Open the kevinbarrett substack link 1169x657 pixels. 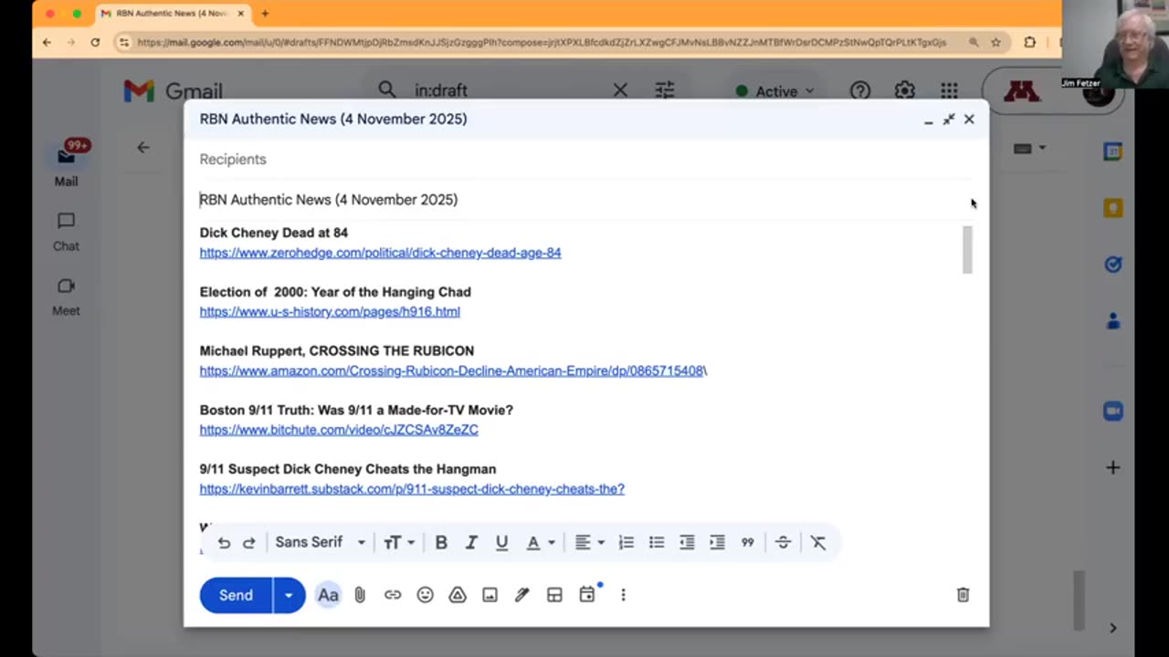(x=412, y=489)
